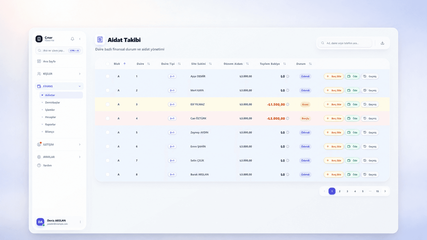This screenshot has width=427, height=240.
Task: Expand the İLETİŞİM sidebar section
Action: pos(59,144)
